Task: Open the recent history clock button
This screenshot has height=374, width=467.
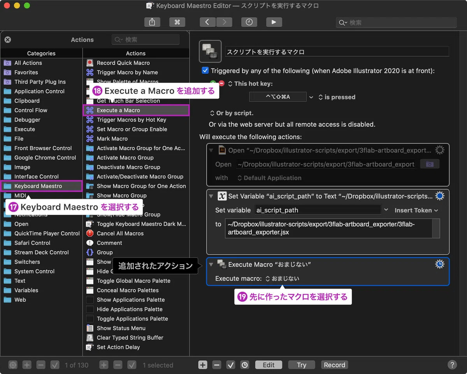Action: pos(249,23)
